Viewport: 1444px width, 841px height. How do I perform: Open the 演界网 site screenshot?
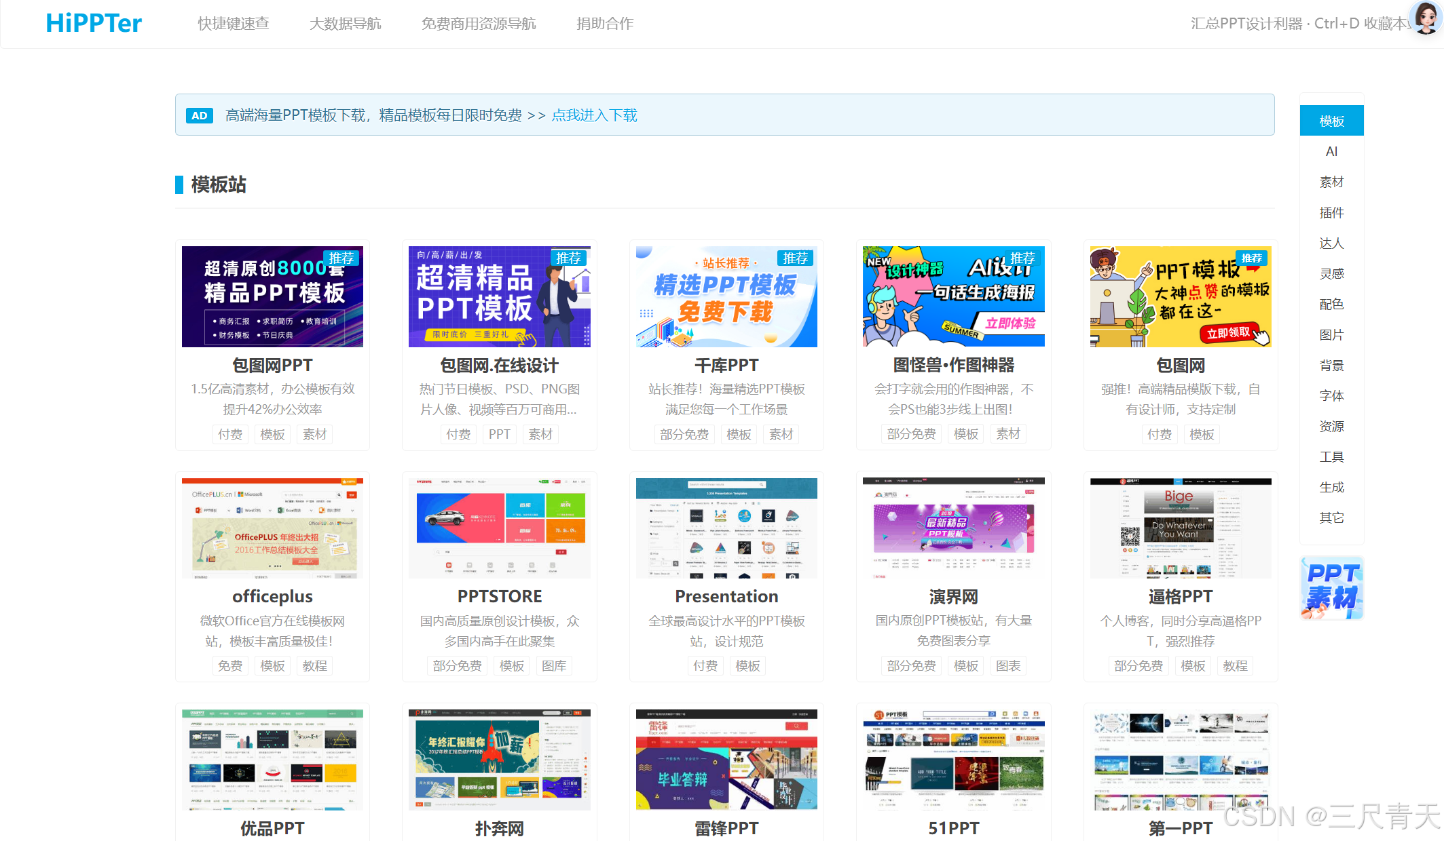click(953, 528)
